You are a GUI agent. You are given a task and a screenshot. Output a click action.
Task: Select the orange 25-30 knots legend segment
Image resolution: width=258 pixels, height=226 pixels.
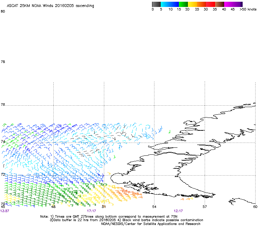pyautogui.click(x=202, y=4)
